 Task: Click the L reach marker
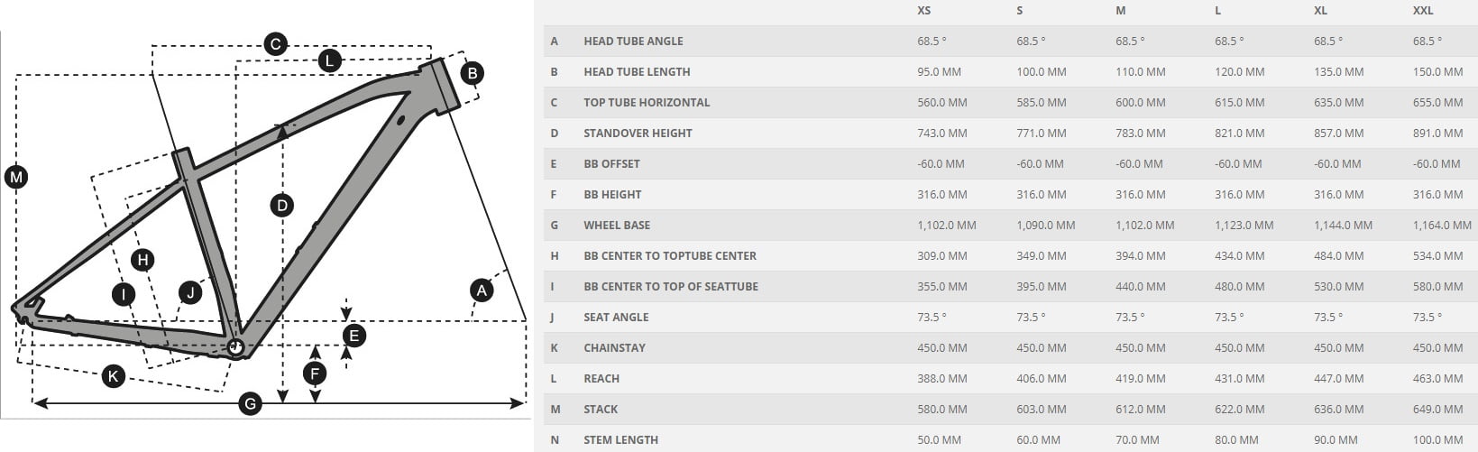click(x=329, y=60)
